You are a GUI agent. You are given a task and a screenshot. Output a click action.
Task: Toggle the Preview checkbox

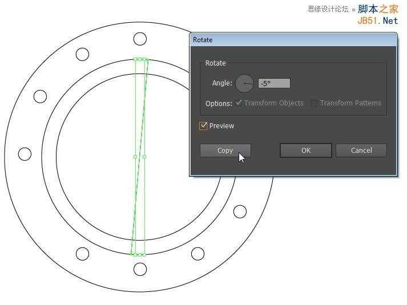pos(203,126)
